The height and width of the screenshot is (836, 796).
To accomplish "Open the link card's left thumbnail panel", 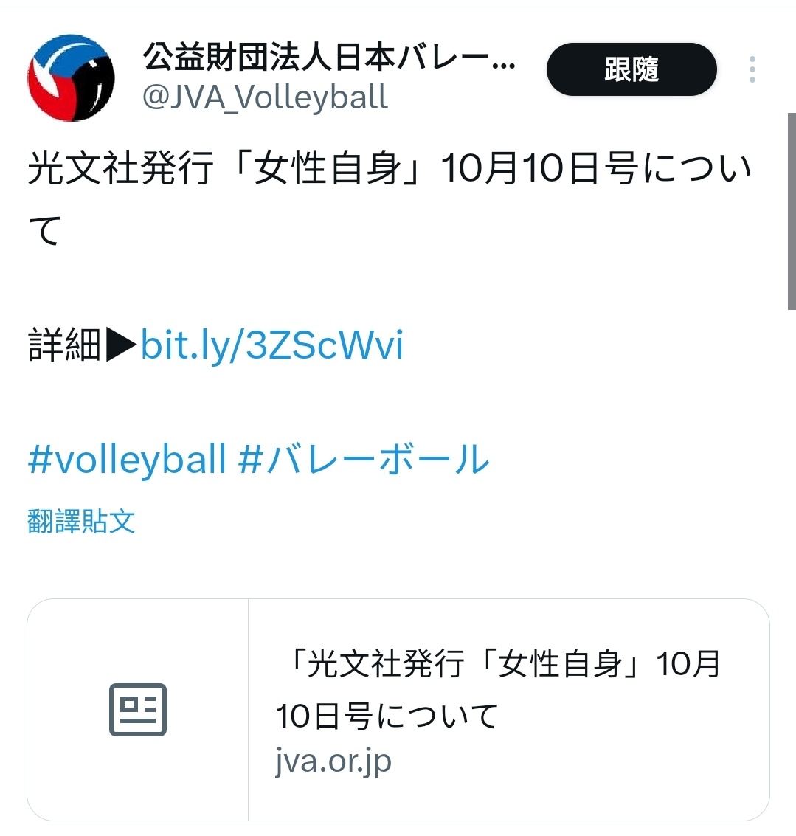I will coord(137,710).
